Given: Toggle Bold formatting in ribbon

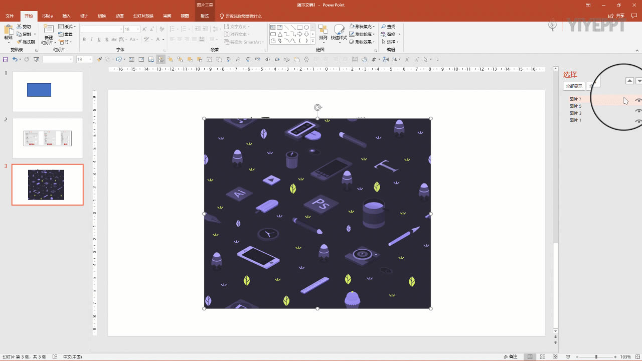Looking at the screenshot, I should tap(84, 39).
